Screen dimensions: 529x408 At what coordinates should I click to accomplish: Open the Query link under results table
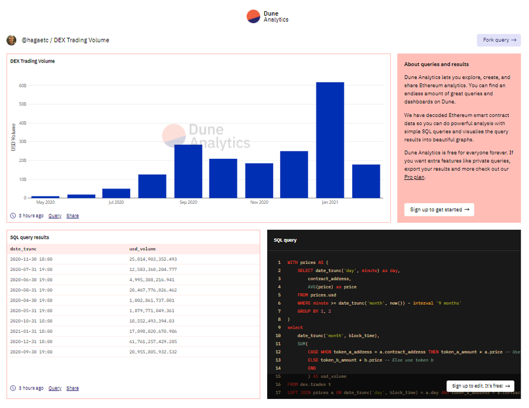pyautogui.click(x=55, y=388)
